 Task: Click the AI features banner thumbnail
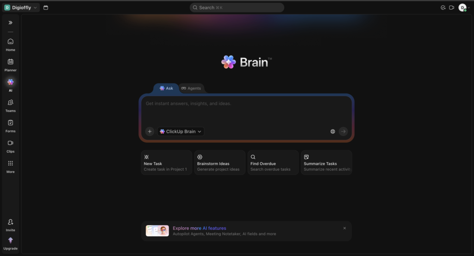(x=157, y=231)
